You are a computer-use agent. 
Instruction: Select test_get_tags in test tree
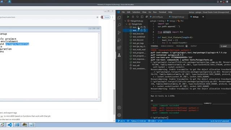[x=138, y=43]
